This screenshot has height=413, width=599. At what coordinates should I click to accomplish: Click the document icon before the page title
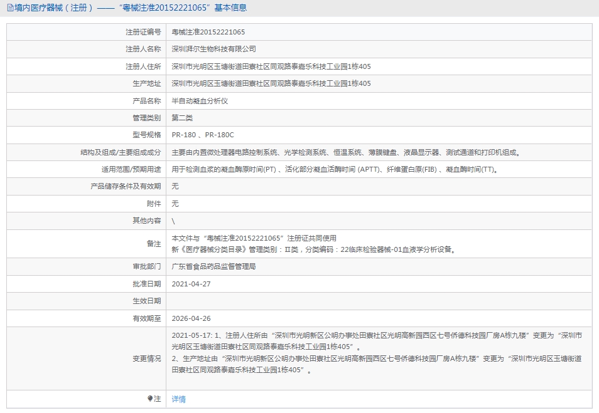pos(10,8)
